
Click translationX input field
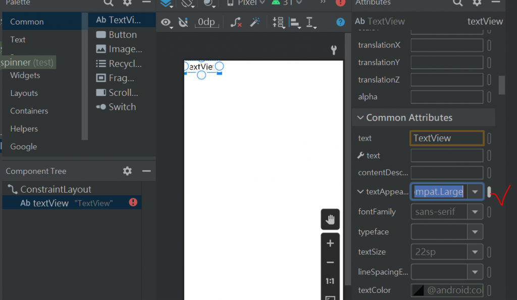(447, 45)
